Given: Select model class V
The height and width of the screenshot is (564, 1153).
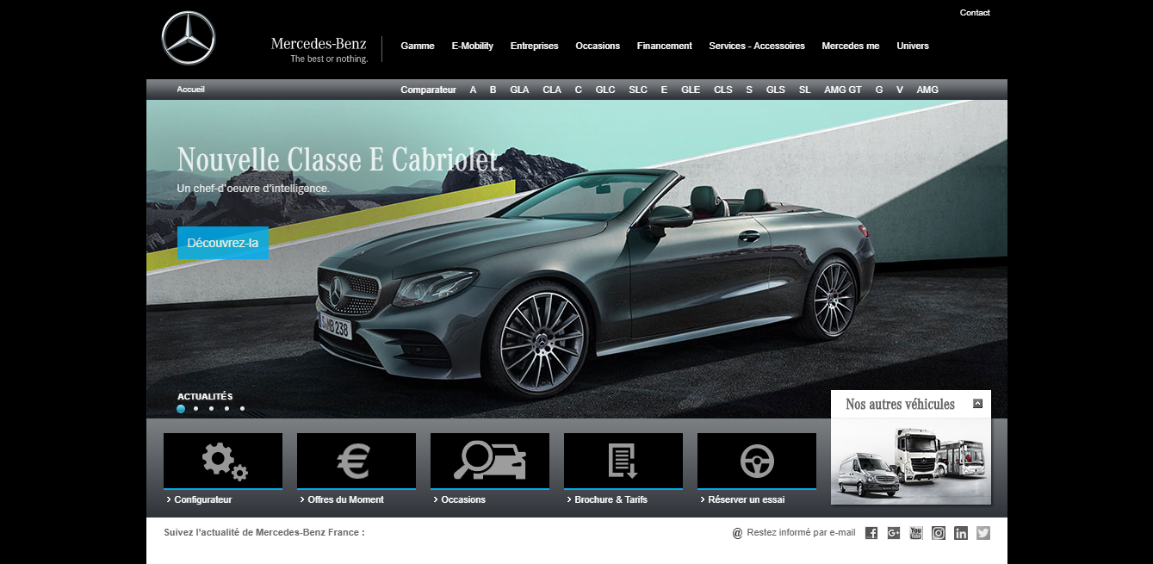Looking at the screenshot, I should tap(900, 90).
